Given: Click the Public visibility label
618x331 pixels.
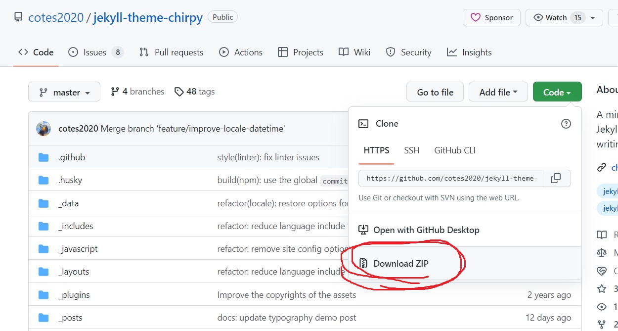Looking at the screenshot, I should pos(223,17).
